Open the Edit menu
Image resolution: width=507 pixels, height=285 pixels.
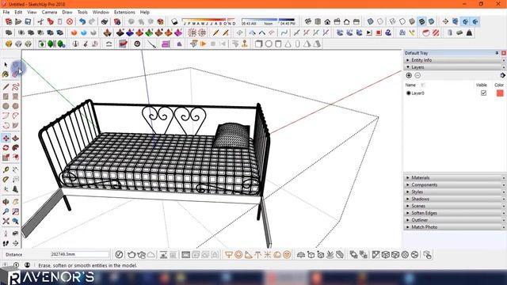click(18, 12)
